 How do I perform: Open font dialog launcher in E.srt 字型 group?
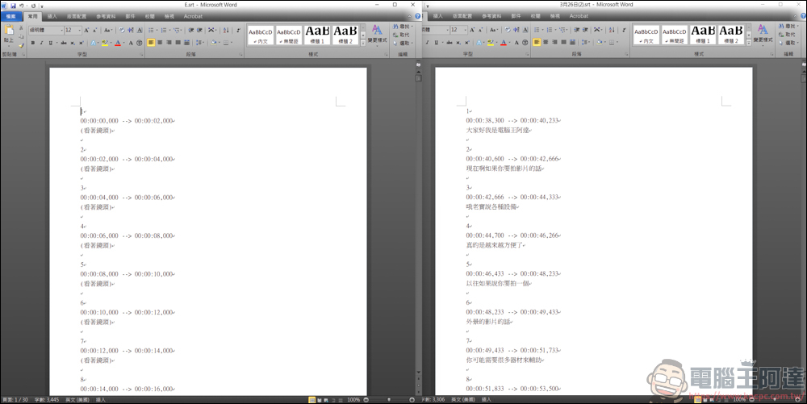point(141,54)
